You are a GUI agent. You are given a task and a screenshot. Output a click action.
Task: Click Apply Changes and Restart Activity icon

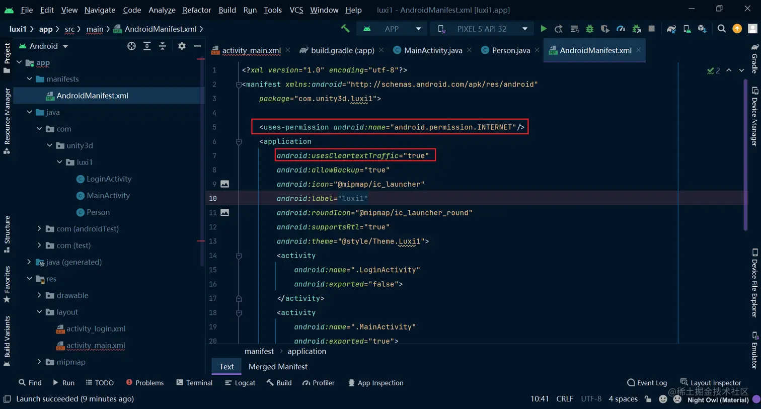[559, 29]
